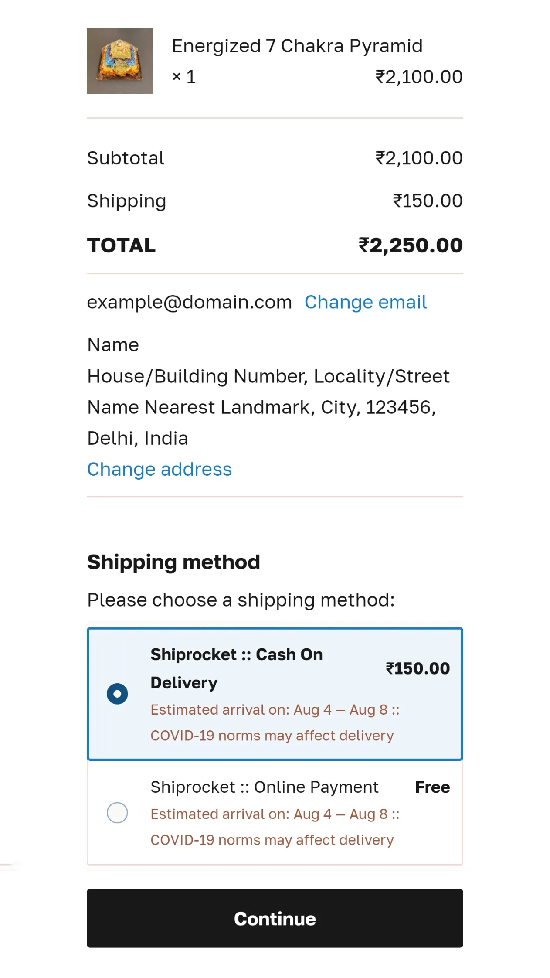
Task: Select the Online Payment radio button
Action: tap(117, 813)
